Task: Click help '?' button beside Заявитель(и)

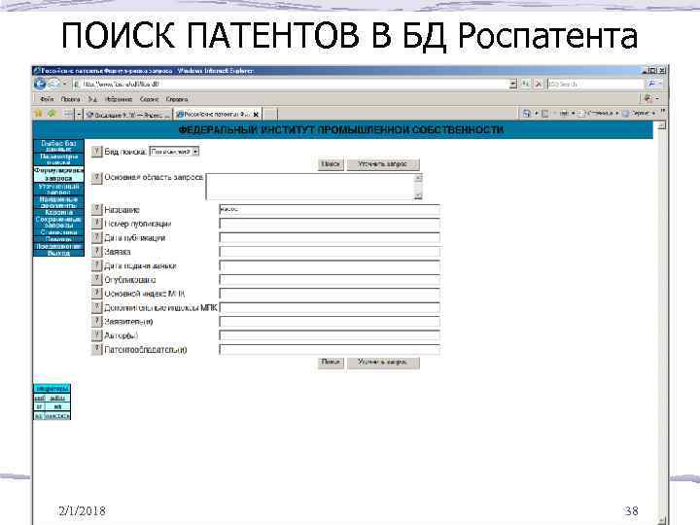Action: [x=96, y=322]
